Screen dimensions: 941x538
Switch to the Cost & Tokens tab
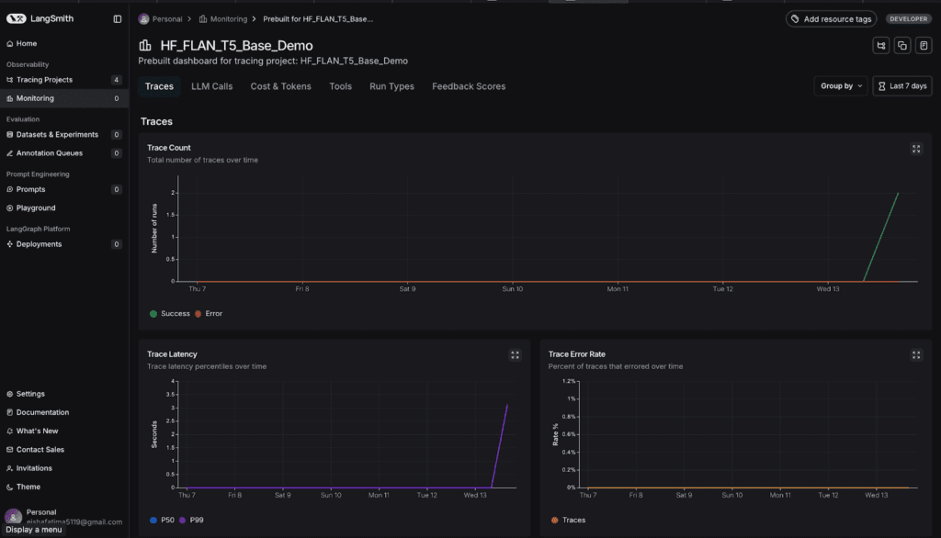pyautogui.click(x=280, y=86)
